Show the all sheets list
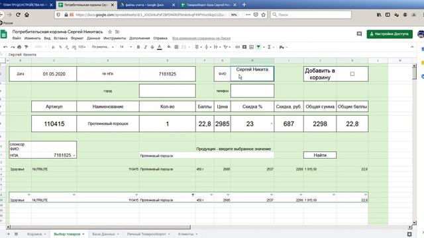Viewport: 424px width, 238px height. click(x=16, y=234)
